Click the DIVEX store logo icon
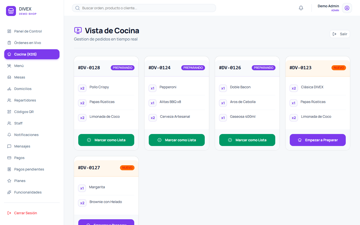Image resolution: width=360 pixels, height=225 pixels. pos(11,11)
